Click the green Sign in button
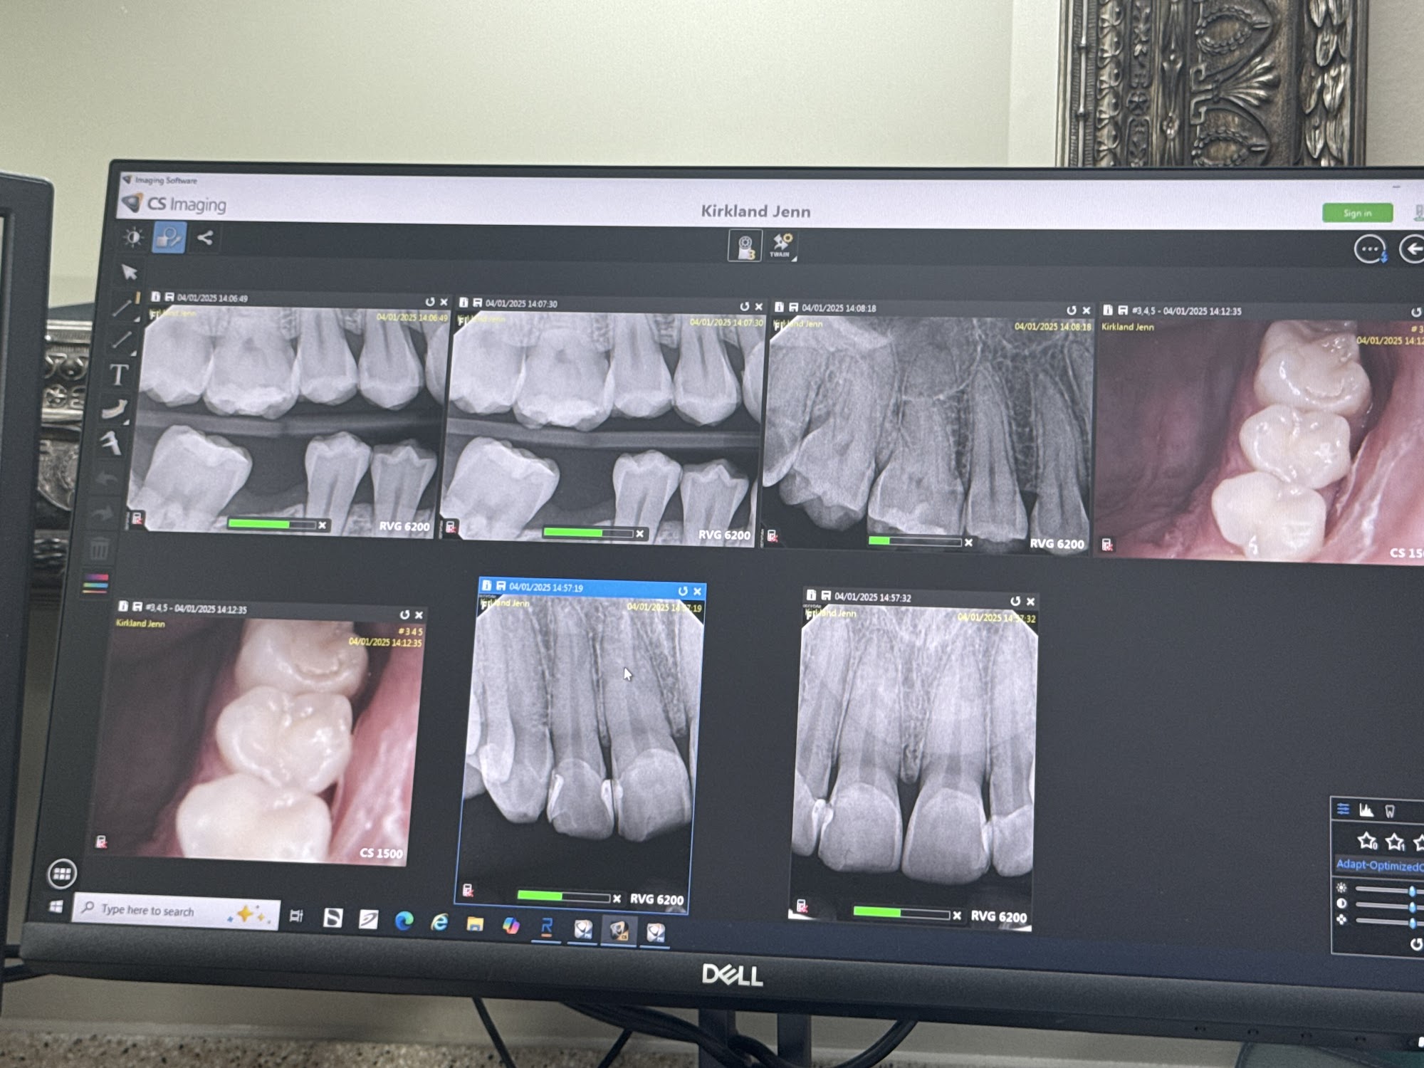This screenshot has width=1424, height=1068. (x=1357, y=213)
